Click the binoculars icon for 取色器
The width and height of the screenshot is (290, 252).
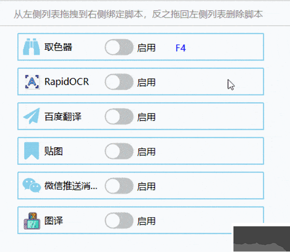click(32, 47)
